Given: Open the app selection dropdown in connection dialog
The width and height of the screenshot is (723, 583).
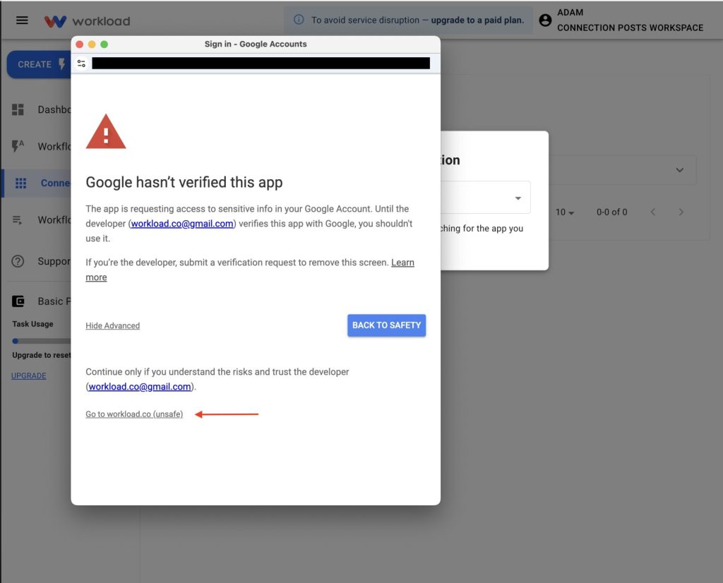Looking at the screenshot, I should [485, 198].
